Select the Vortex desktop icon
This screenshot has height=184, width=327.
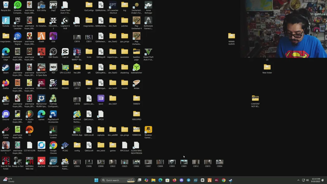(136, 84)
